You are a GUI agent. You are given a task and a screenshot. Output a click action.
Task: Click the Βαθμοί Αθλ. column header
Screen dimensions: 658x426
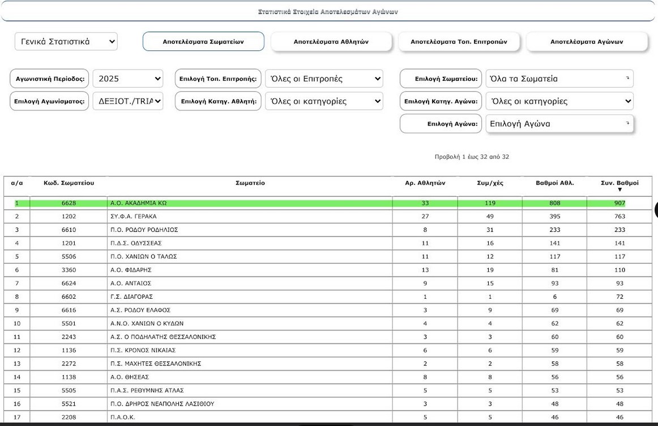(x=554, y=183)
